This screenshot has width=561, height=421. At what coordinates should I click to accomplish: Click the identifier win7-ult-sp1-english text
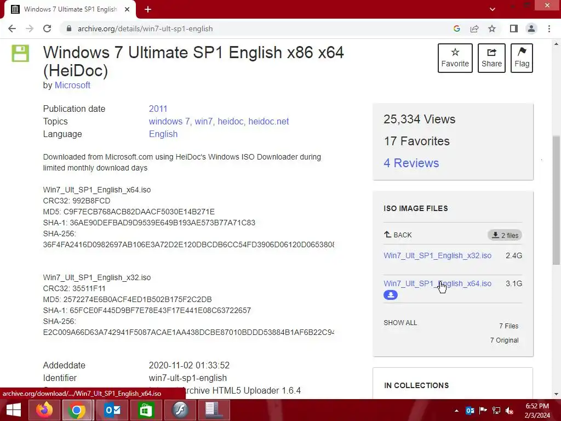187,378
